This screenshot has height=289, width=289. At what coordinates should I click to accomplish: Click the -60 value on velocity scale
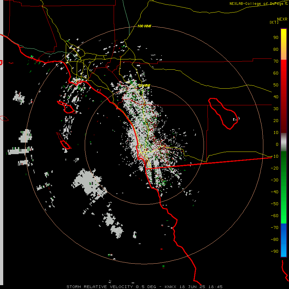pyautogui.click(x=275, y=216)
